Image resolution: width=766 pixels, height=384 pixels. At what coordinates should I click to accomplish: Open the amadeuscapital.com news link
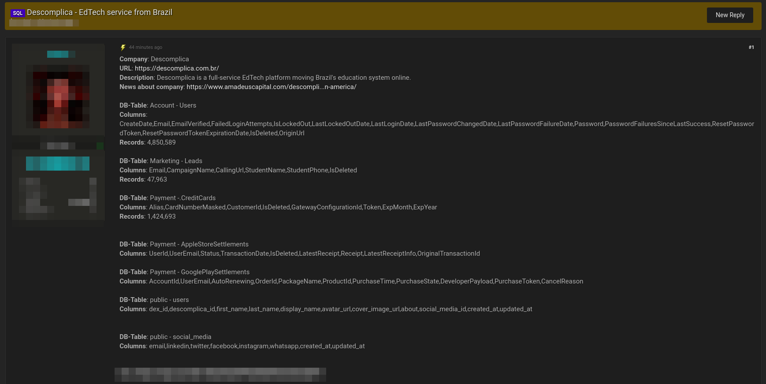271,87
